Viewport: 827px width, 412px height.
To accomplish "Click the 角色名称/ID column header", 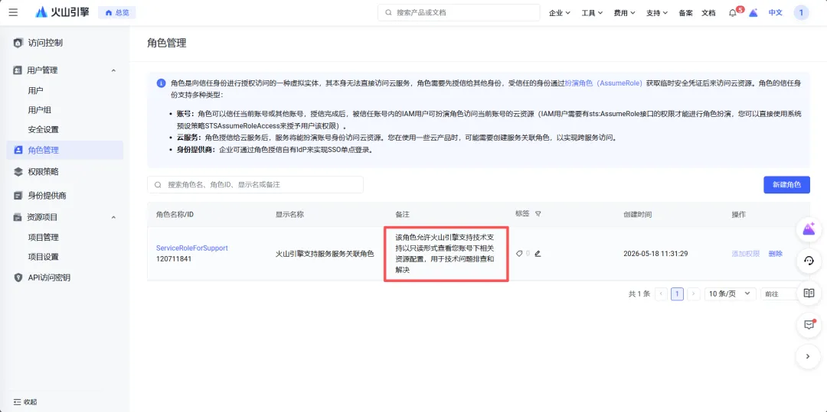I will tap(175, 215).
